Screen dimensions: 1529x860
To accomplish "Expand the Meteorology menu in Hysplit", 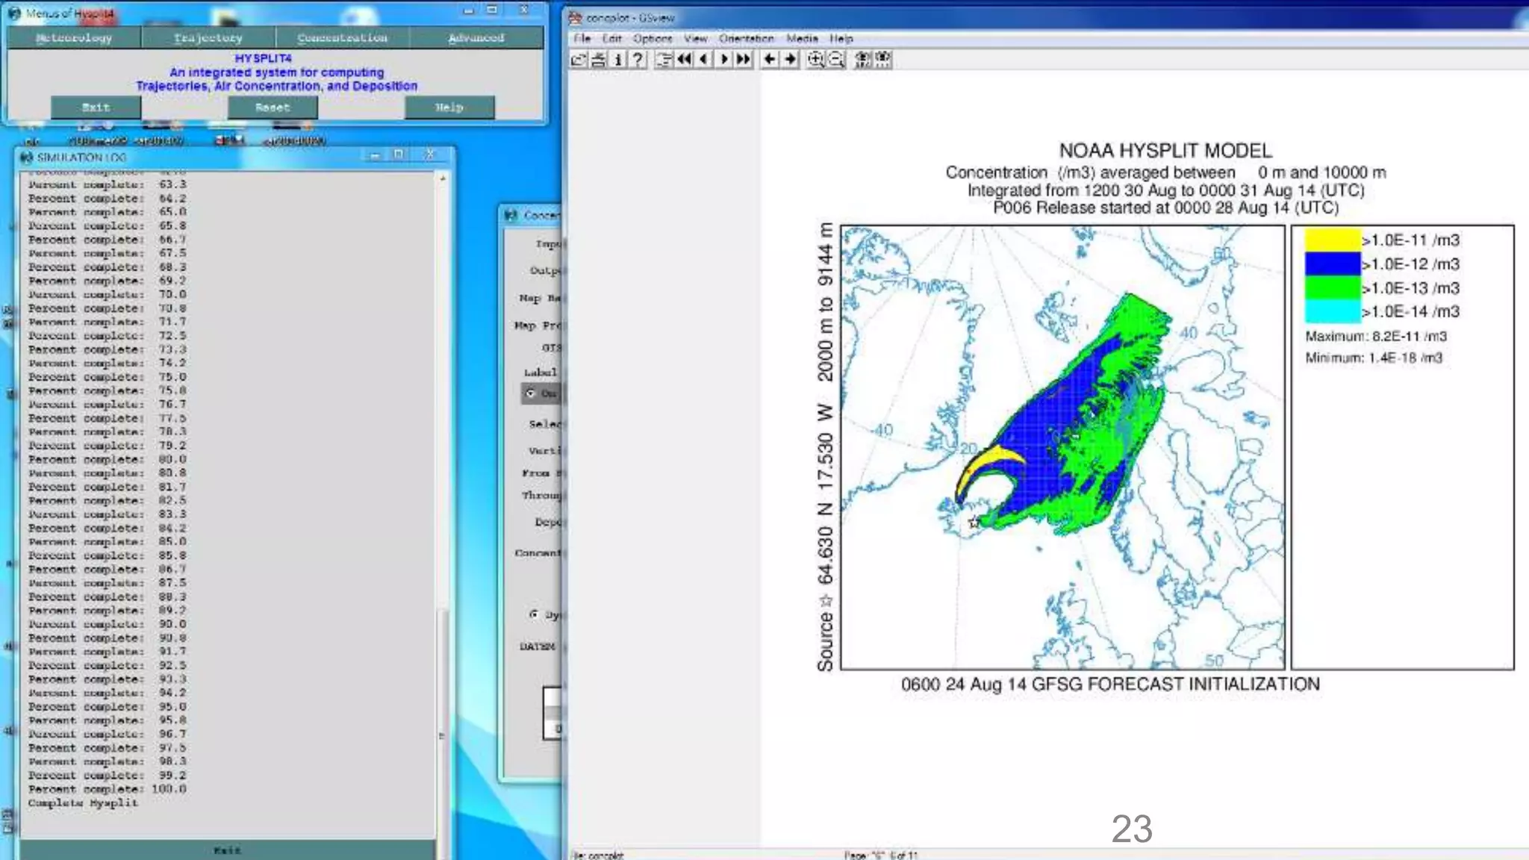I will [74, 37].
